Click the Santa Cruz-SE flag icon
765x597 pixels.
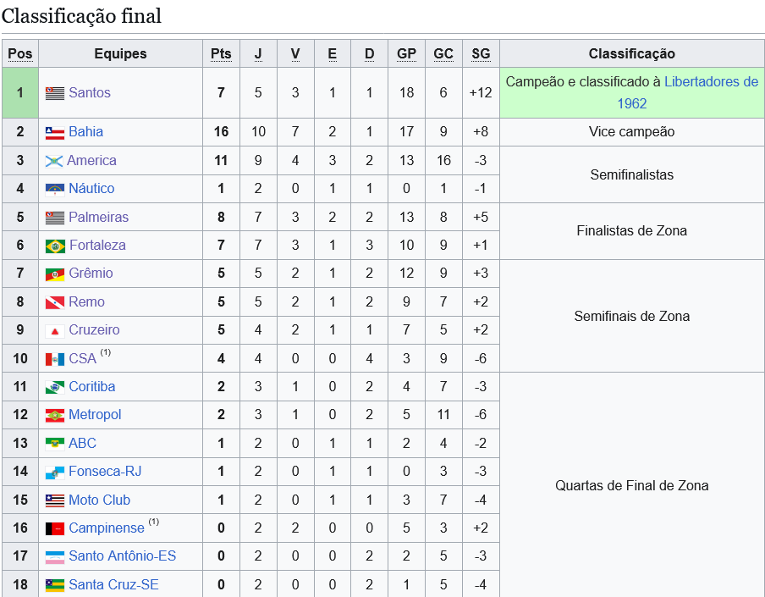coord(55,585)
